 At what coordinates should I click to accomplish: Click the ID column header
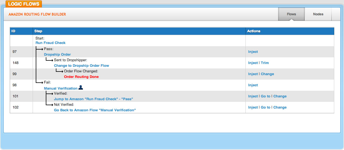(x=21, y=31)
